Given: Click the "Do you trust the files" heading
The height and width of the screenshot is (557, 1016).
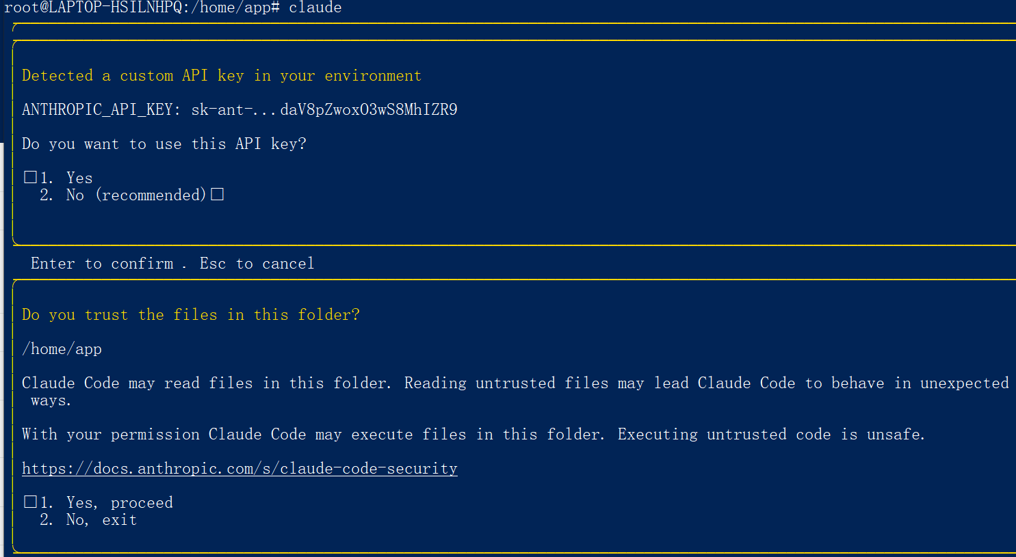Looking at the screenshot, I should point(190,315).
